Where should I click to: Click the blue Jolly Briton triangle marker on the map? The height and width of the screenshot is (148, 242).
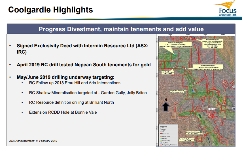[192, 90]
